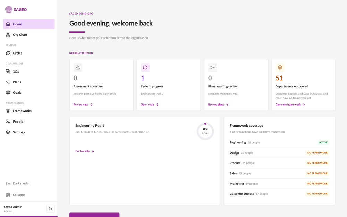Click the 1:1s chat bubbles icon
Viewport: 347px width, 217px height.
[x=8, y=71]
